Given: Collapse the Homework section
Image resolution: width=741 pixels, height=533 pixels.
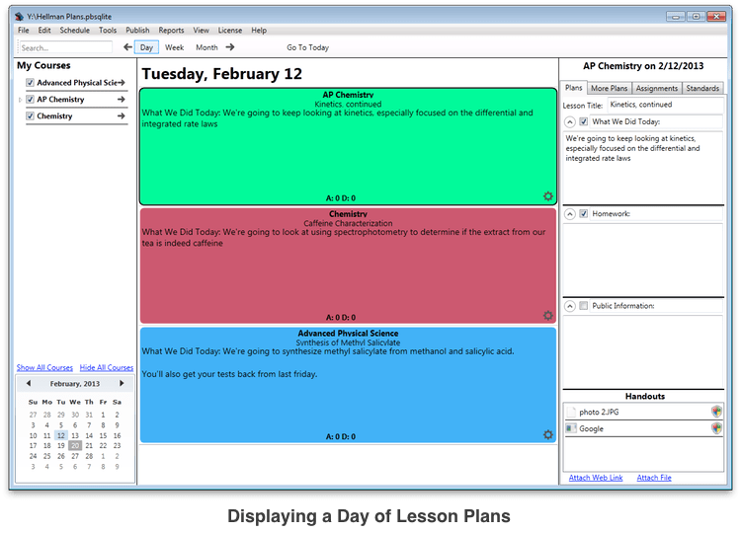Looking at the screenshot, I should [x=570, y=214].
